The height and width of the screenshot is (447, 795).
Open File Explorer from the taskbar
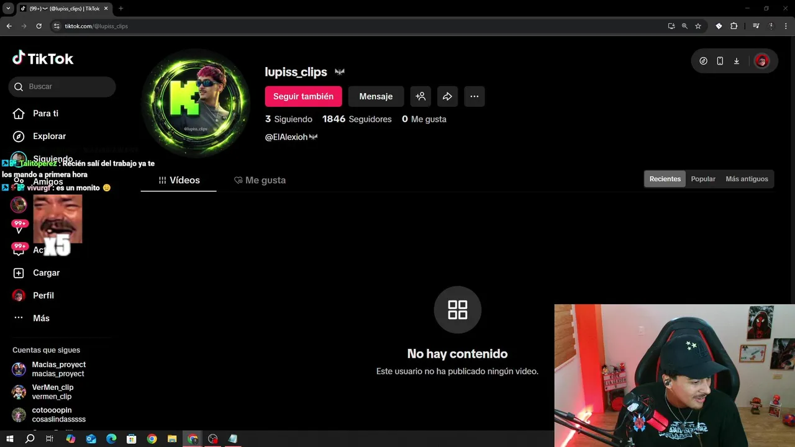point(172,439)
